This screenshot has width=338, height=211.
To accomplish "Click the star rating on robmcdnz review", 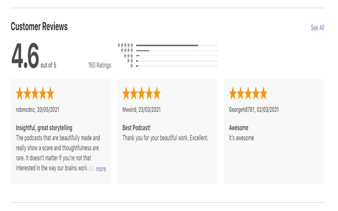I will tap(35, 93).
